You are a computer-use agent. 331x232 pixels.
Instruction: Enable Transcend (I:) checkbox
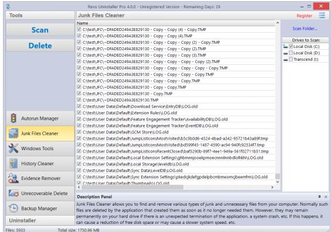291,59
